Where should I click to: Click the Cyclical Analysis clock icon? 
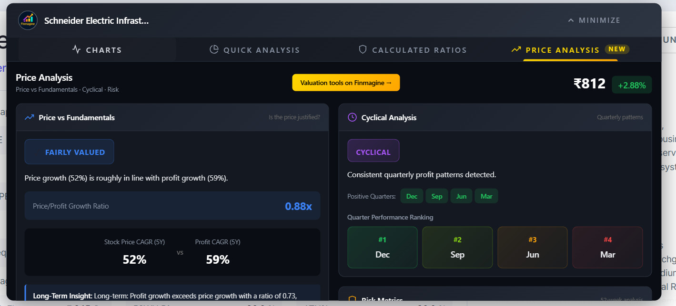click(352, 117)
